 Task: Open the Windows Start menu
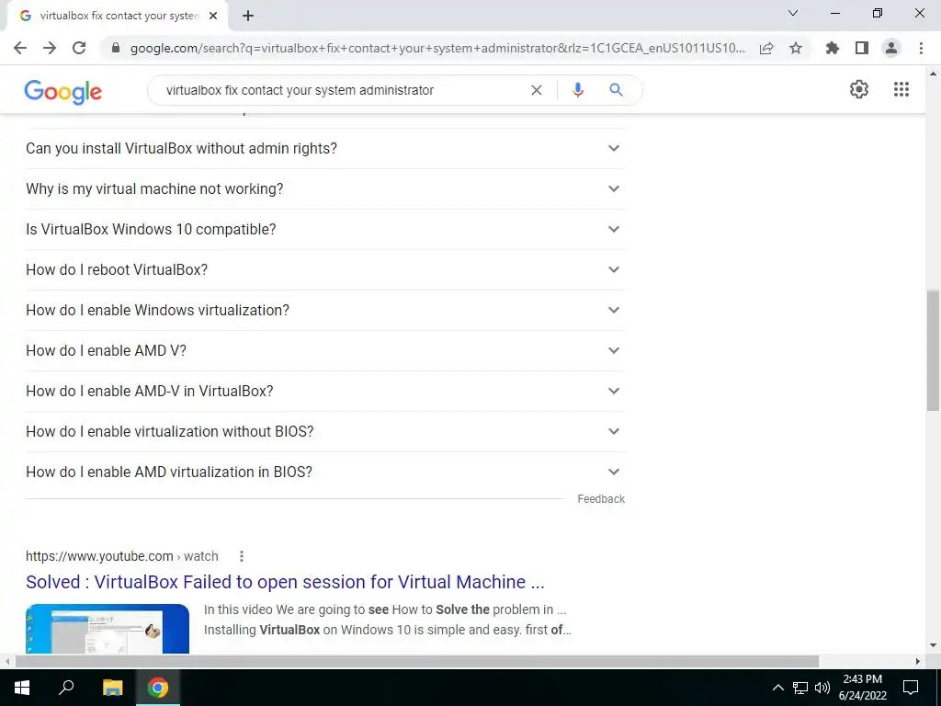[22, 688]
